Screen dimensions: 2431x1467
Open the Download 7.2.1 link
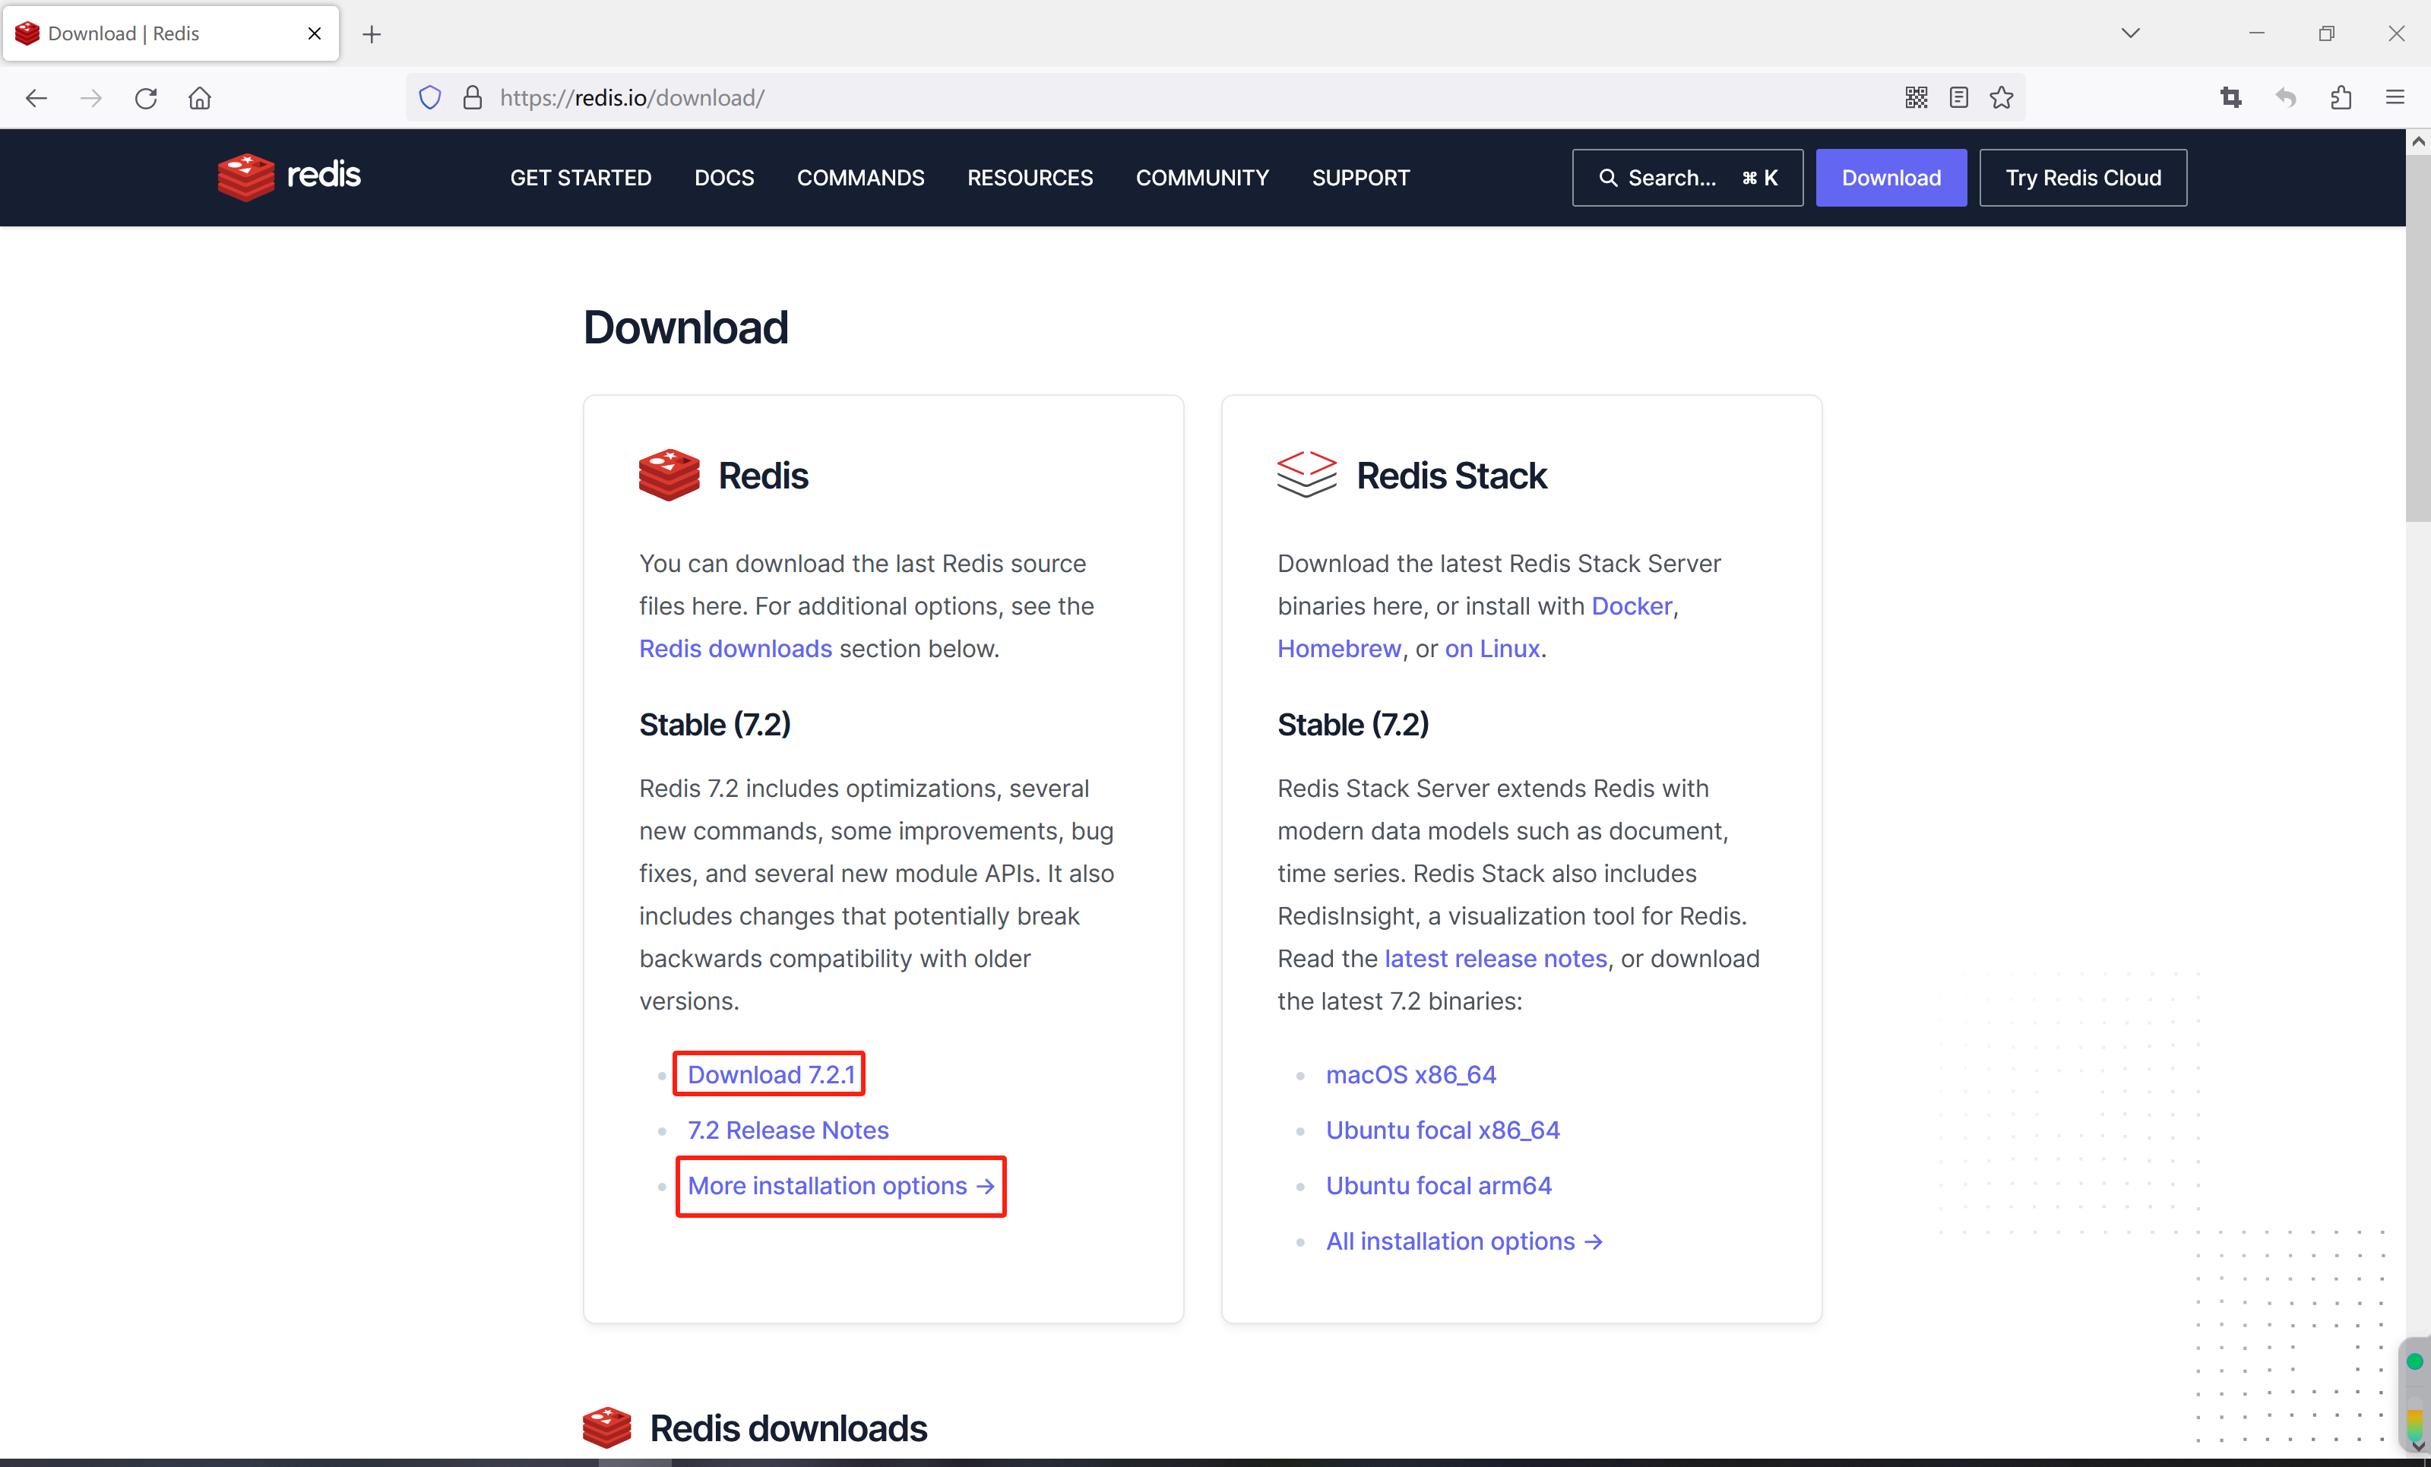coord(768,1074)
